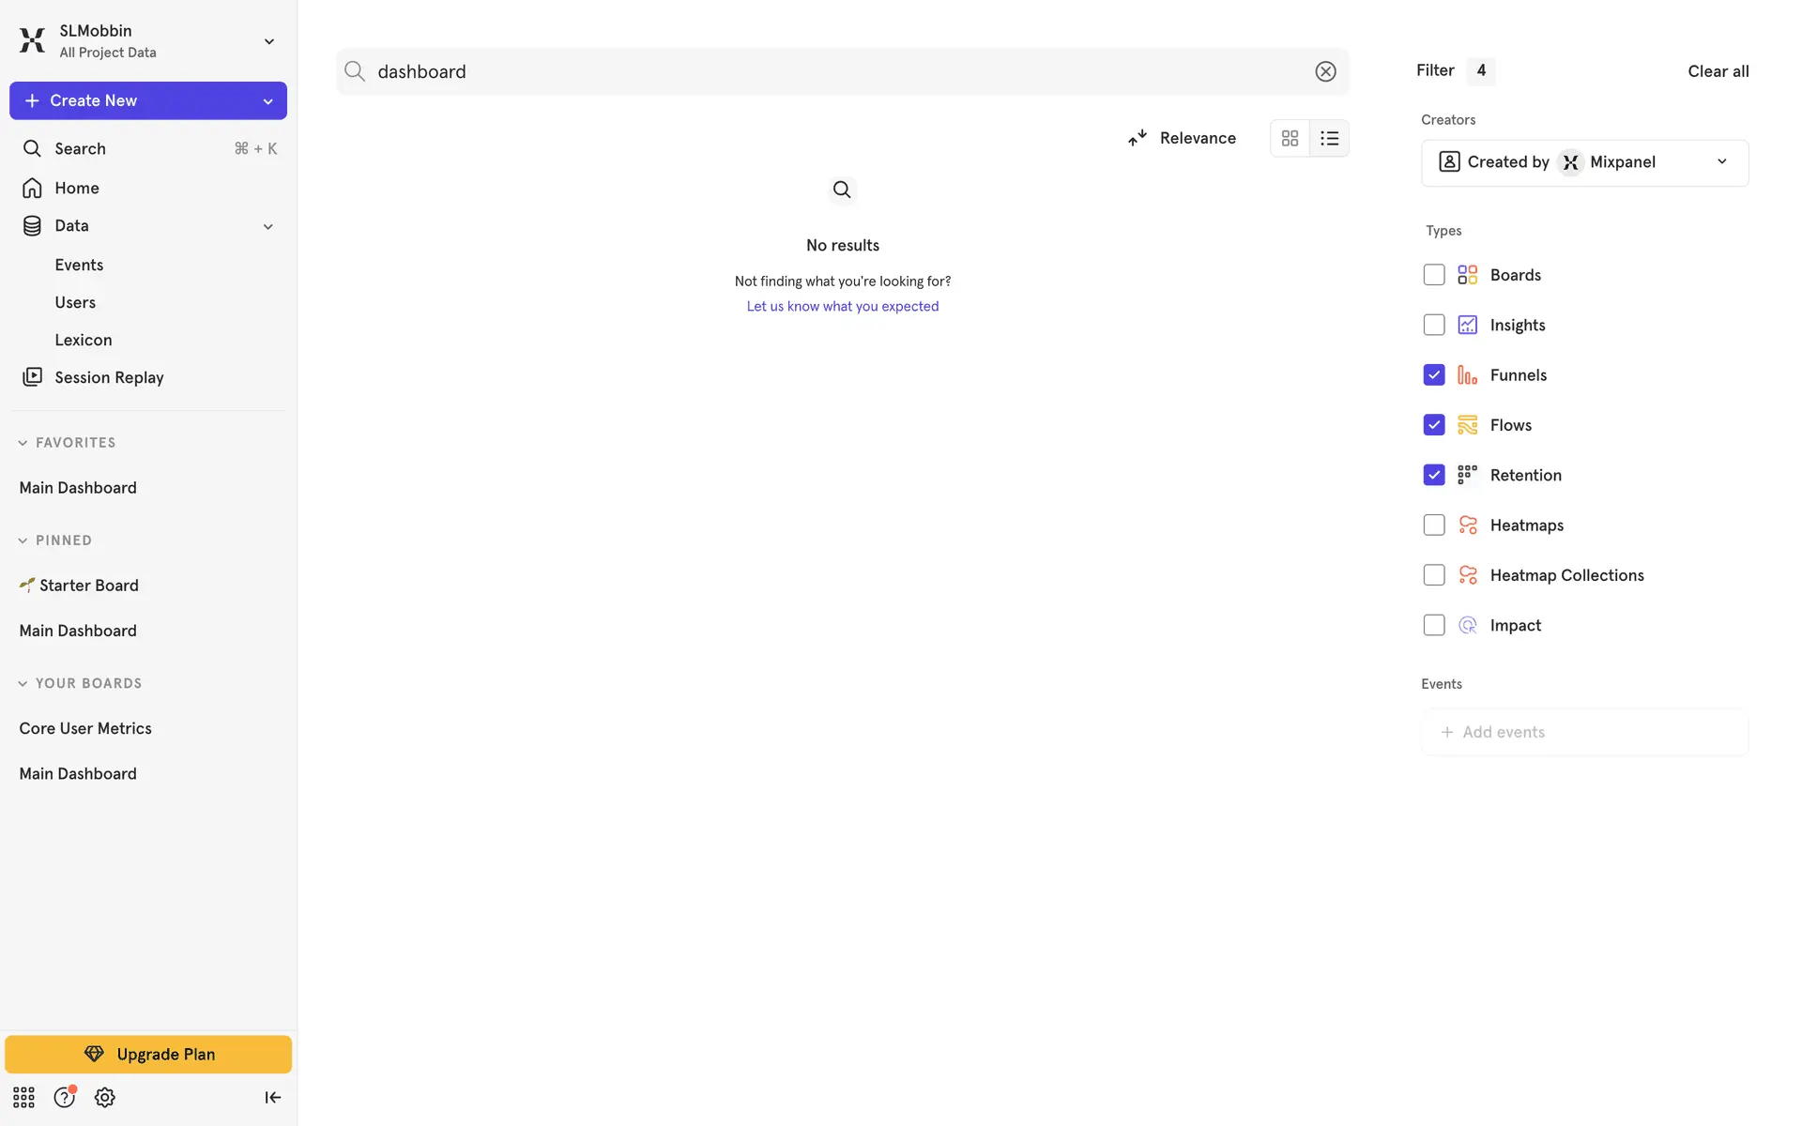The width and height of the screenshot is (1802, 1126).
Task: Go to Home in sidebar
Action: point(76,188)
